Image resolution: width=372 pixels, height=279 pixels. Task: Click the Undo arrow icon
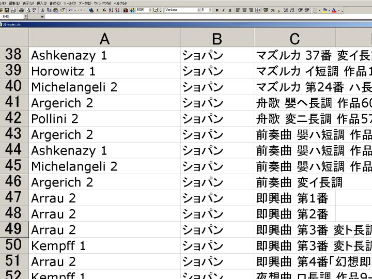(x=70, y=10)
